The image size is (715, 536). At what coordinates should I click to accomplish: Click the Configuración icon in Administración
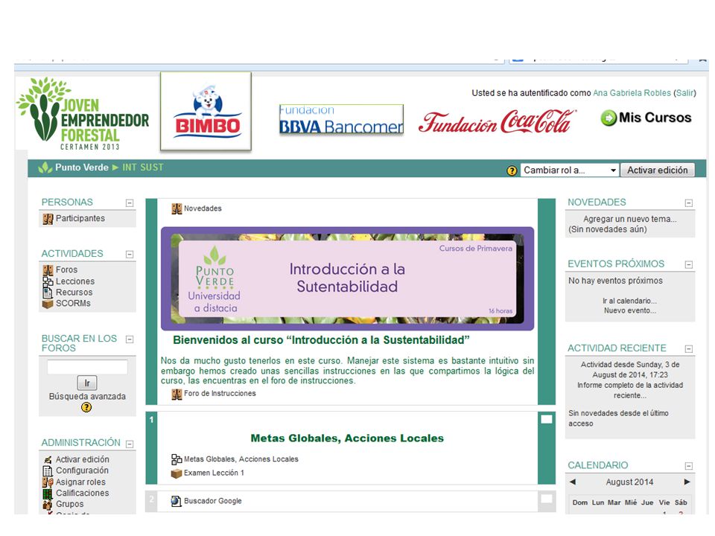point(48,470)
